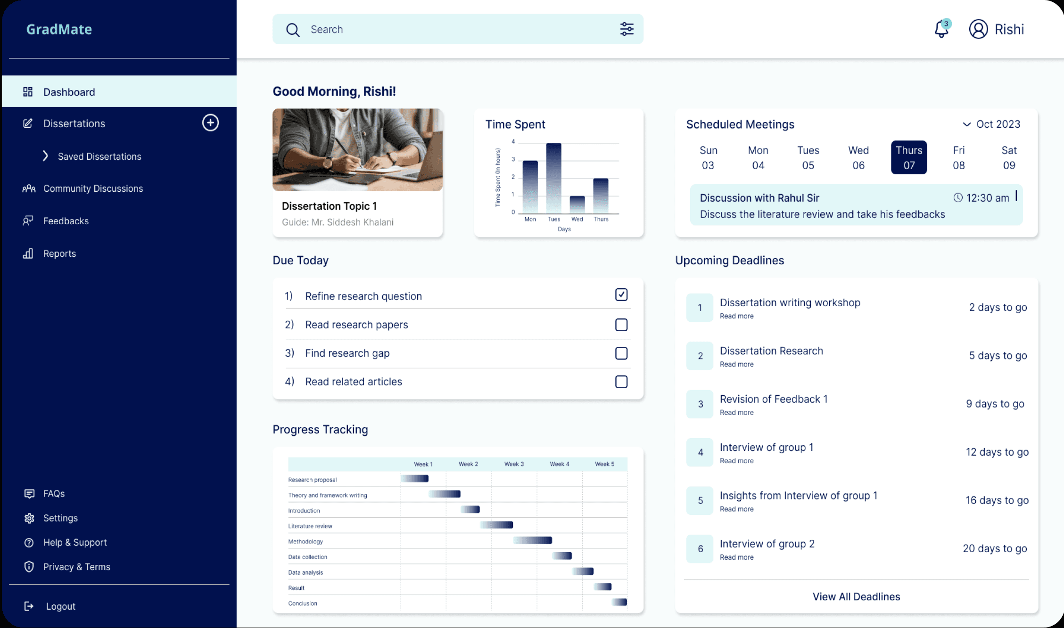Click the Settings gear icon in sidebar
1064x628 pixels.
tap(29, 518)
